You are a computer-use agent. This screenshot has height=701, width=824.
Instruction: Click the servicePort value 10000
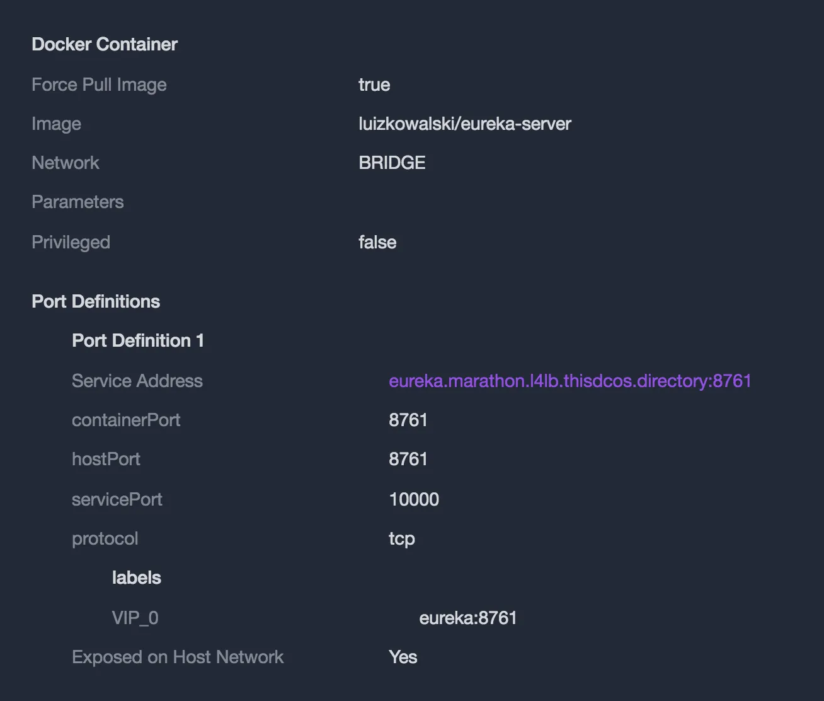[x=414, y=499]
